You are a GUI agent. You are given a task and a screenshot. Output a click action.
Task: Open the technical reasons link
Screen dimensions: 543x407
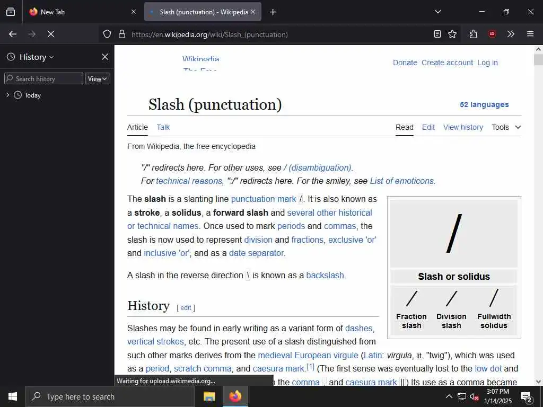tap(189, 181)
